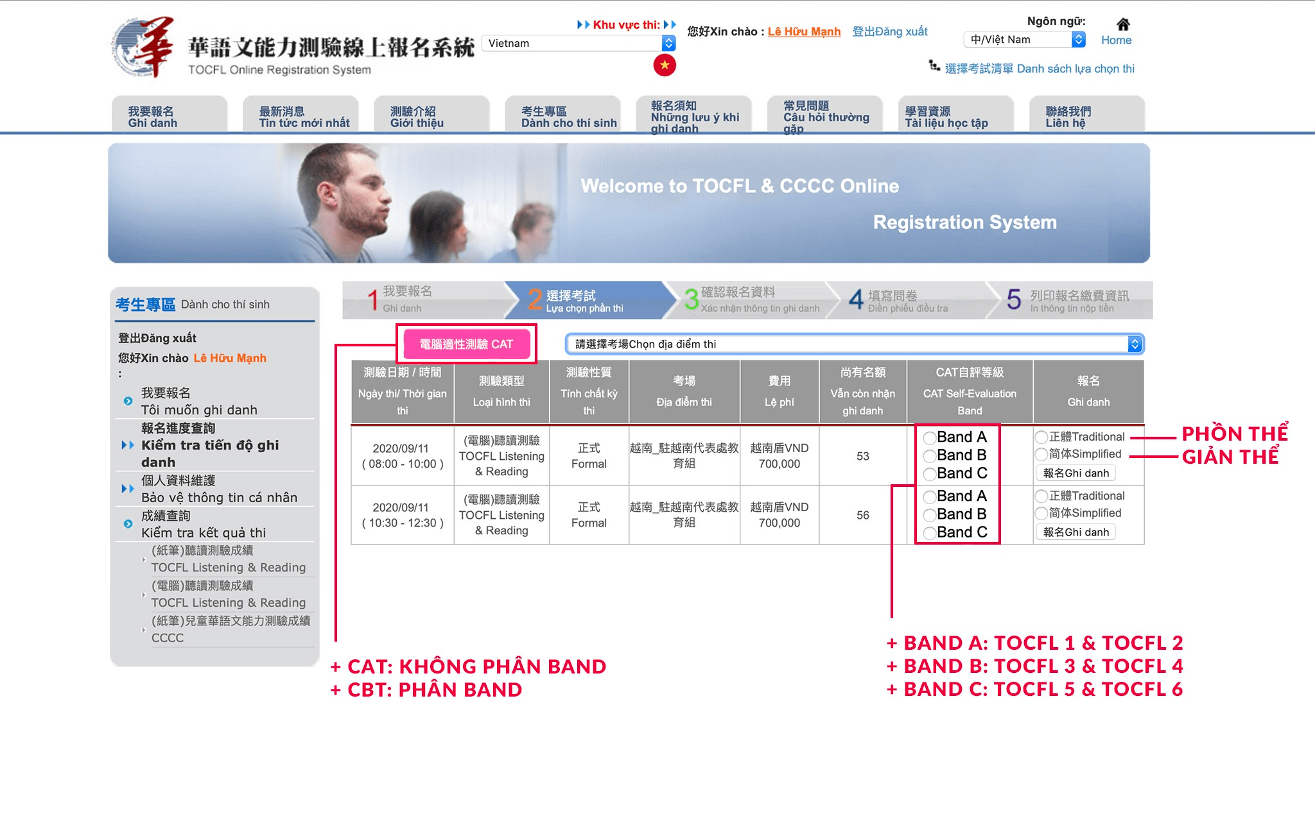Click the Lệ phí column header
Screen dimensions: 1315x821
tap(779, 391)
